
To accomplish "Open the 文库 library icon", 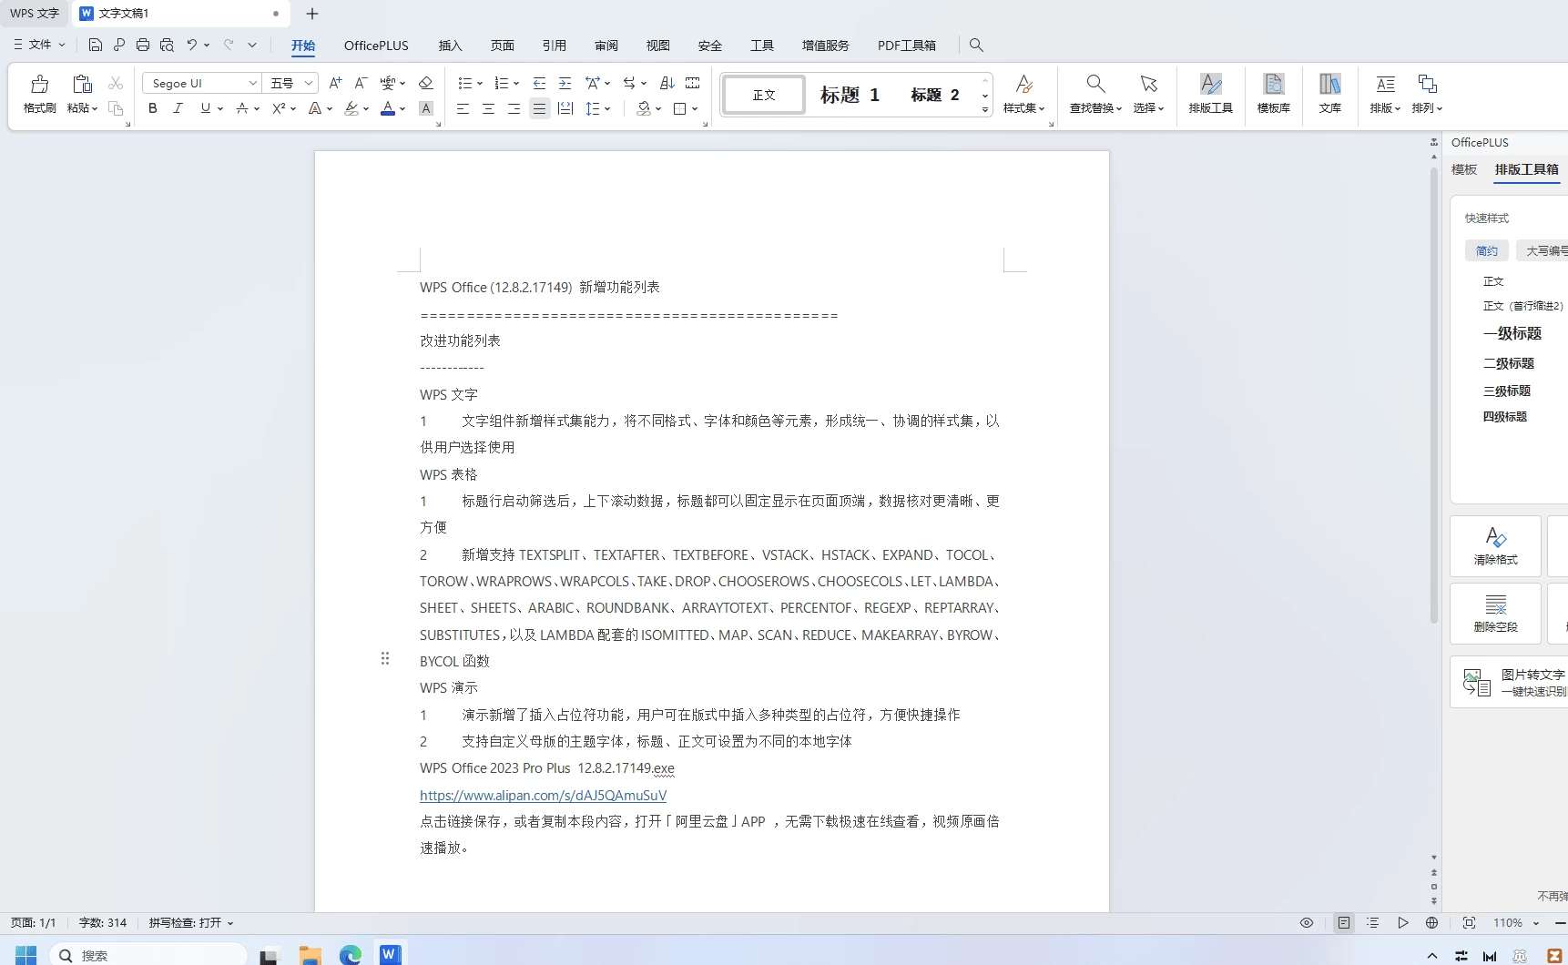I will coord(1329,94).
